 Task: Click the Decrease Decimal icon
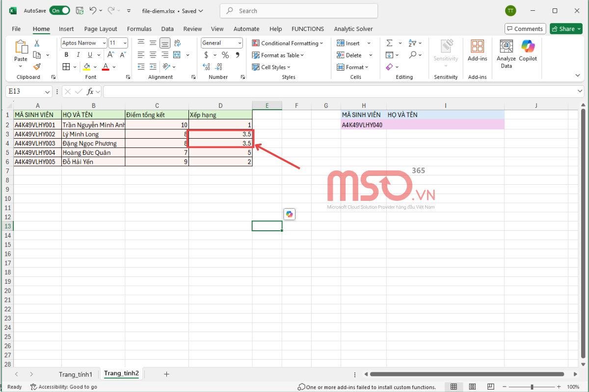pyautogui.click(x=219, y=67)
